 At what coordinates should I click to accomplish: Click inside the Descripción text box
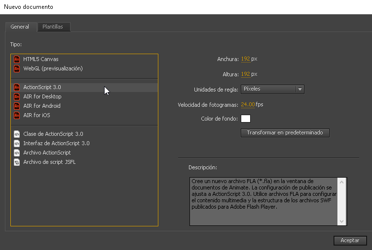point(263,201)
